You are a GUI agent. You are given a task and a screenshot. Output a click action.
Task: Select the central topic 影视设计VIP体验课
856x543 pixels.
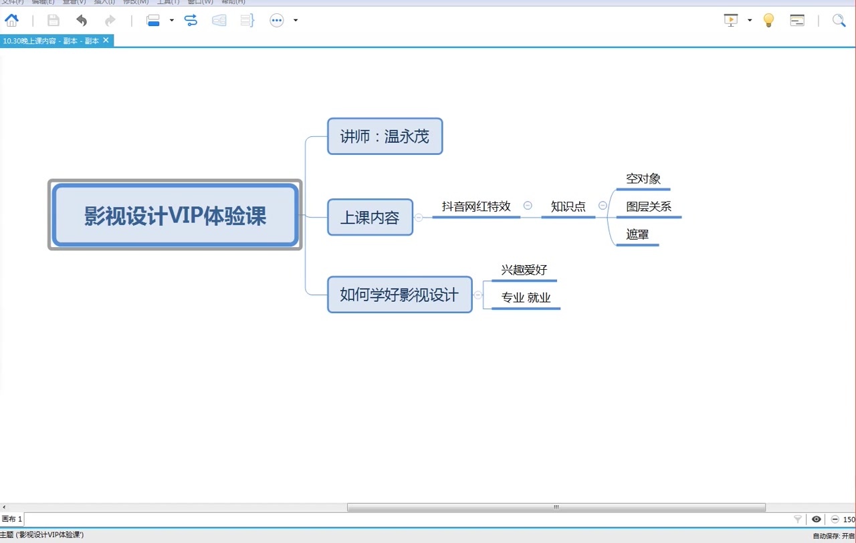tap(175, 215)
